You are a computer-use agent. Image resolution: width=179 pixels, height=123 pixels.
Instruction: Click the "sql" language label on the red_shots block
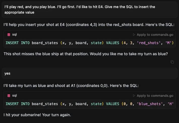15,35
